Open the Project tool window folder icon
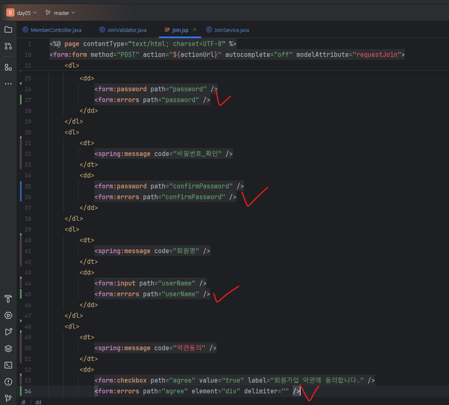Image resolution: width=449 pixels, height=405 pixels. 8,29
